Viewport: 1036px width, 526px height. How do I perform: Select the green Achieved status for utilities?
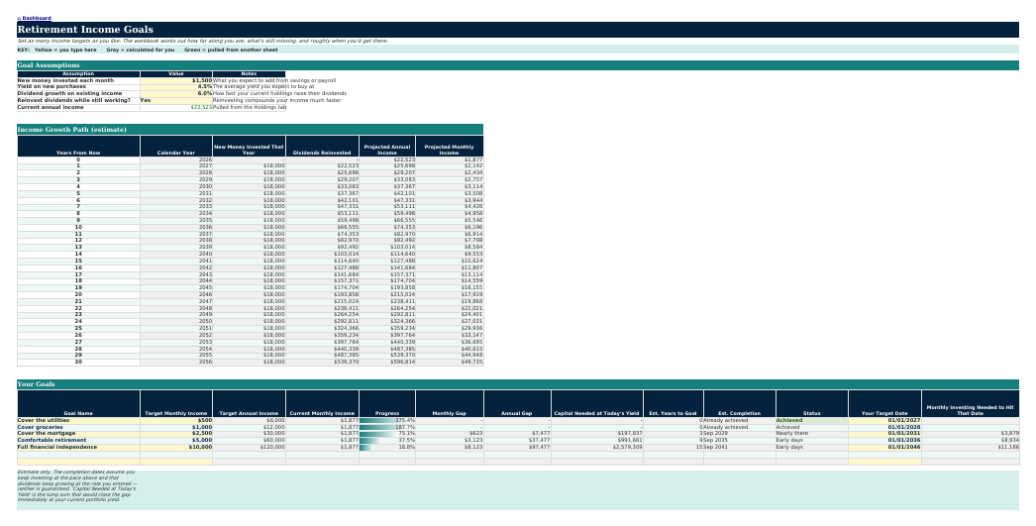click(x=811, y=420)
